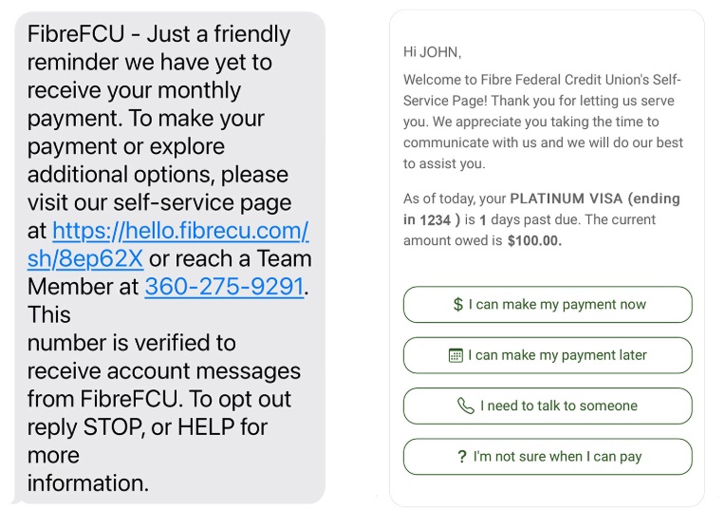Click the phone handset icon

[x=466, y=406]
